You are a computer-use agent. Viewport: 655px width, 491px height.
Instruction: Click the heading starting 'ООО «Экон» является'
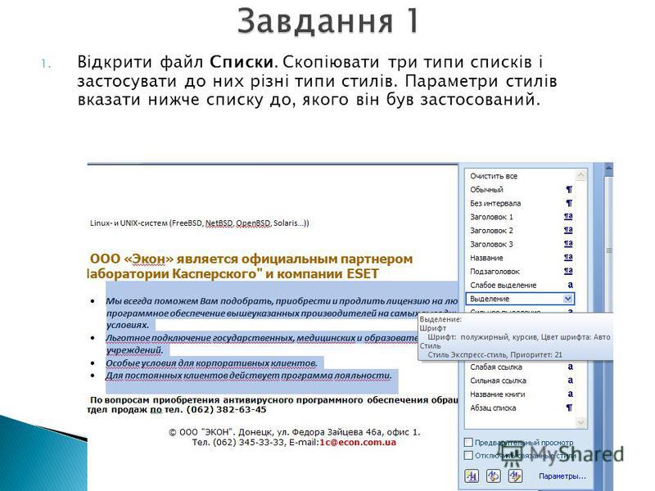coord(250,266)
